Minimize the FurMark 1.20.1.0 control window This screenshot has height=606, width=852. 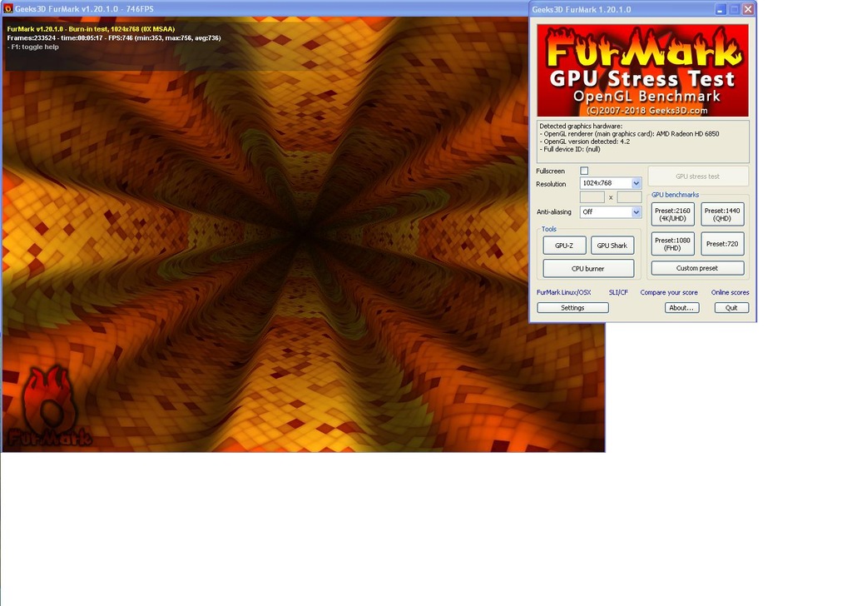[721, 9]
